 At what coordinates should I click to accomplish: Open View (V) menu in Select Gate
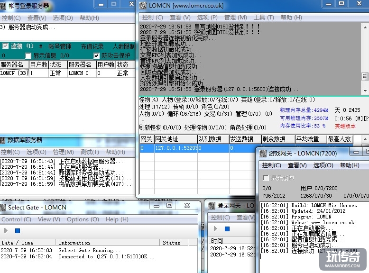(x=49, y=219)
